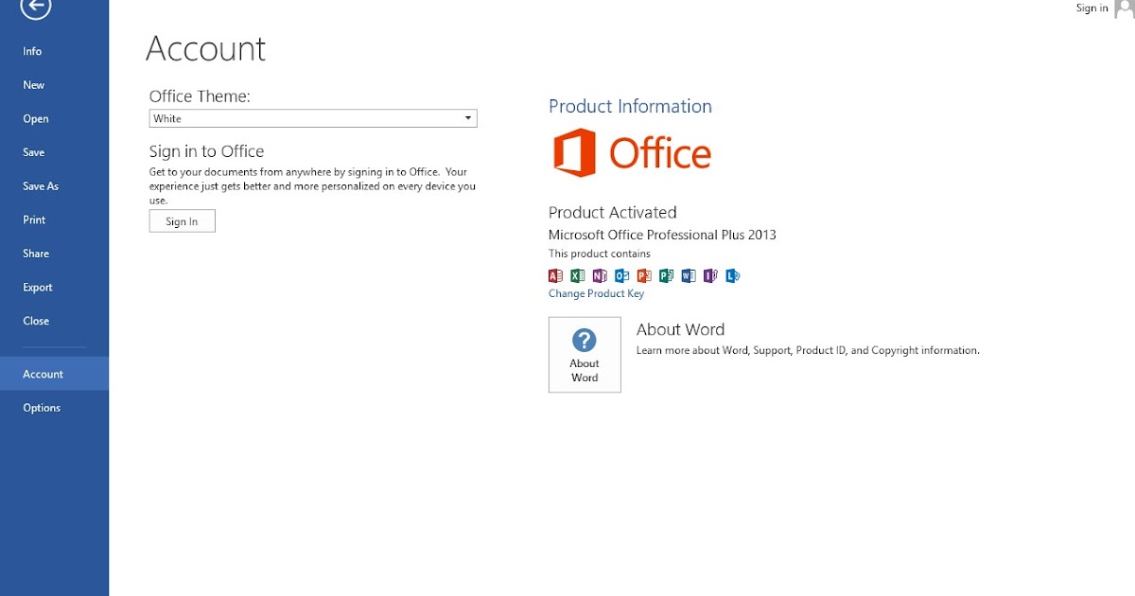Click the Office logo in Product Information
1135x596 pixels.
point(632,153)
